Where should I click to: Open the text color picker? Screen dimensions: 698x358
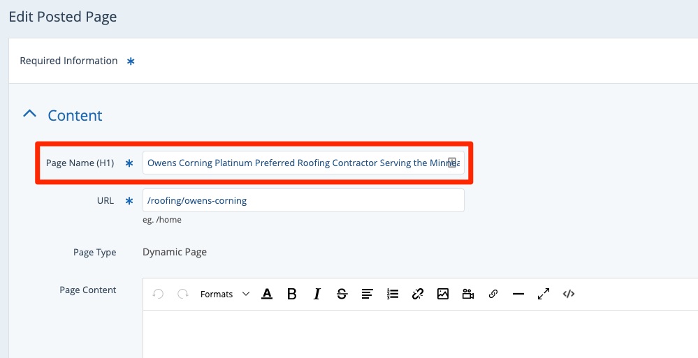tap(267, 294)
